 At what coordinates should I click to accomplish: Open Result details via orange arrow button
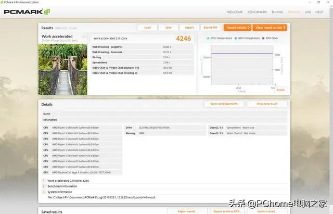pyautogui.click(x=238, y=28)
